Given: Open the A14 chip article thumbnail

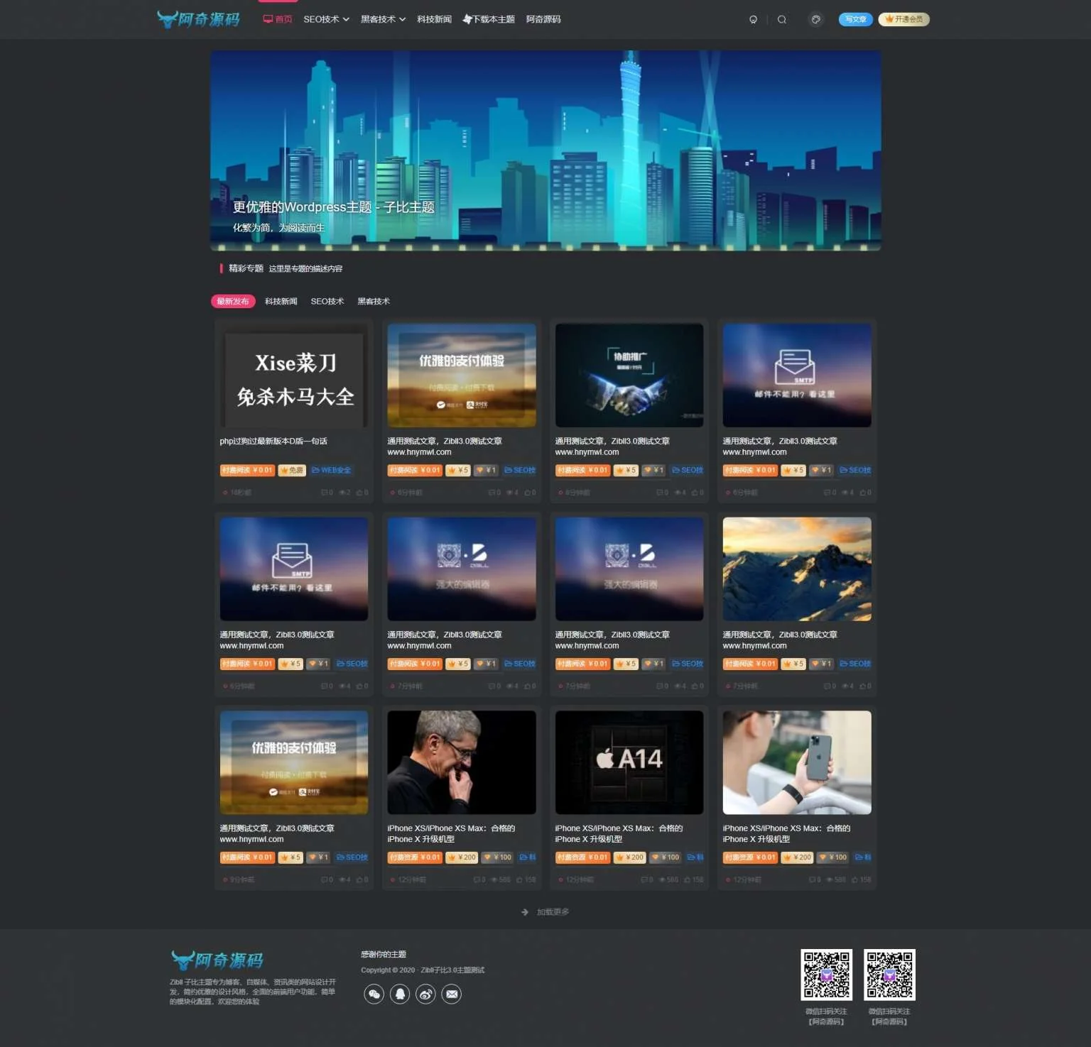Looking at the screenshot, I should [x=629, y=762].
